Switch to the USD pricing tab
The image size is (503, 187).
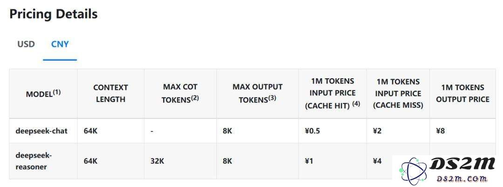[26, 44]
